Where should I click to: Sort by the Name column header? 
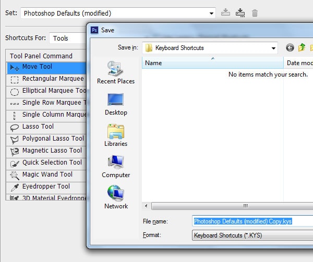(x=213, y=63)
